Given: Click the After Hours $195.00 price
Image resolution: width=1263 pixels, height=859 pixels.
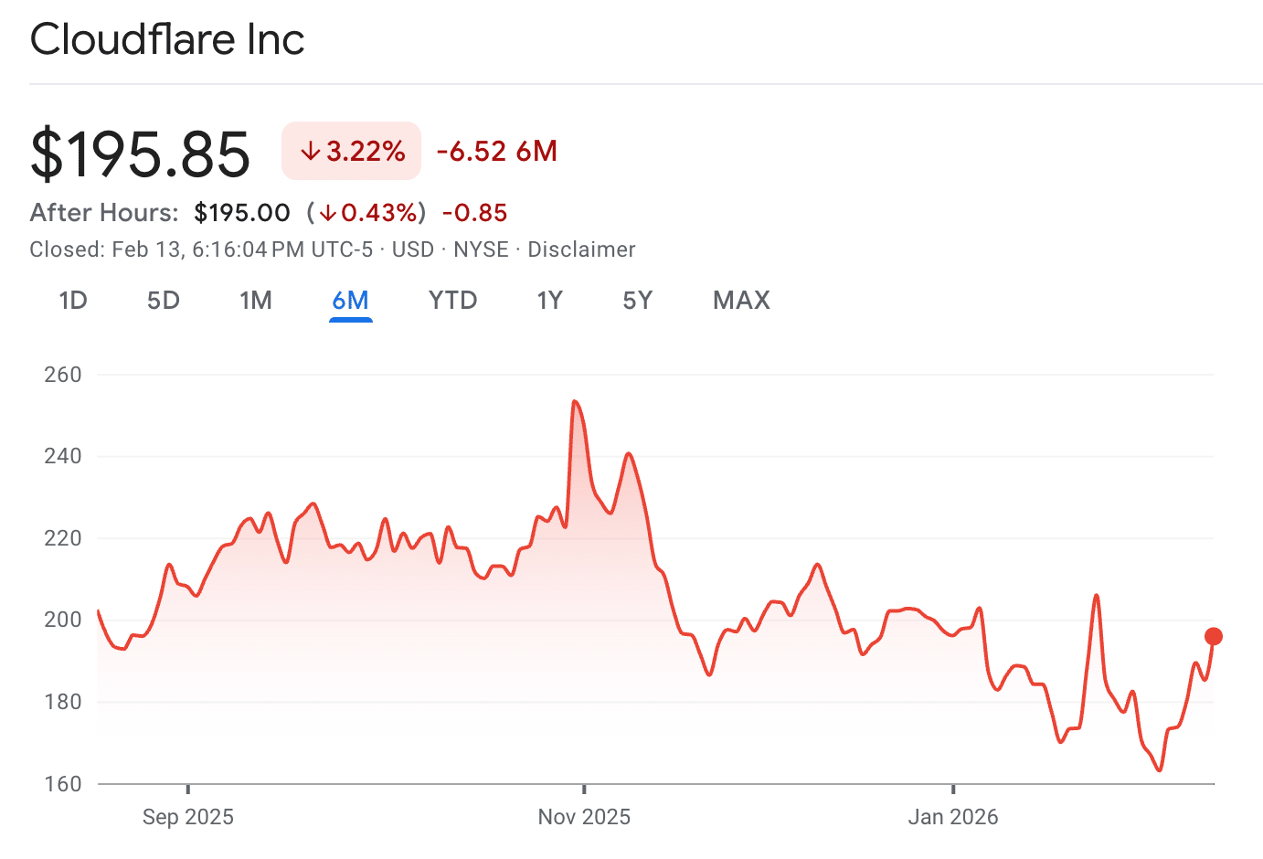Looking at the screenshot, I should 242,213.
